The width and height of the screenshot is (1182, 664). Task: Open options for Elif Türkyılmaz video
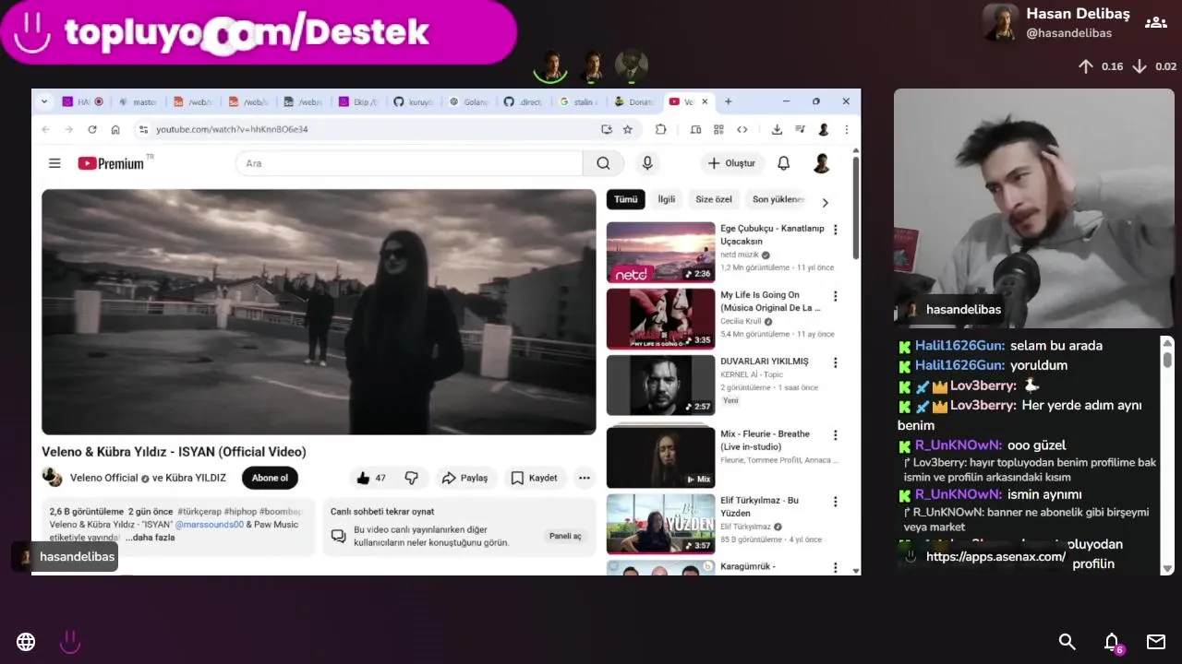(x=836, y=502)
